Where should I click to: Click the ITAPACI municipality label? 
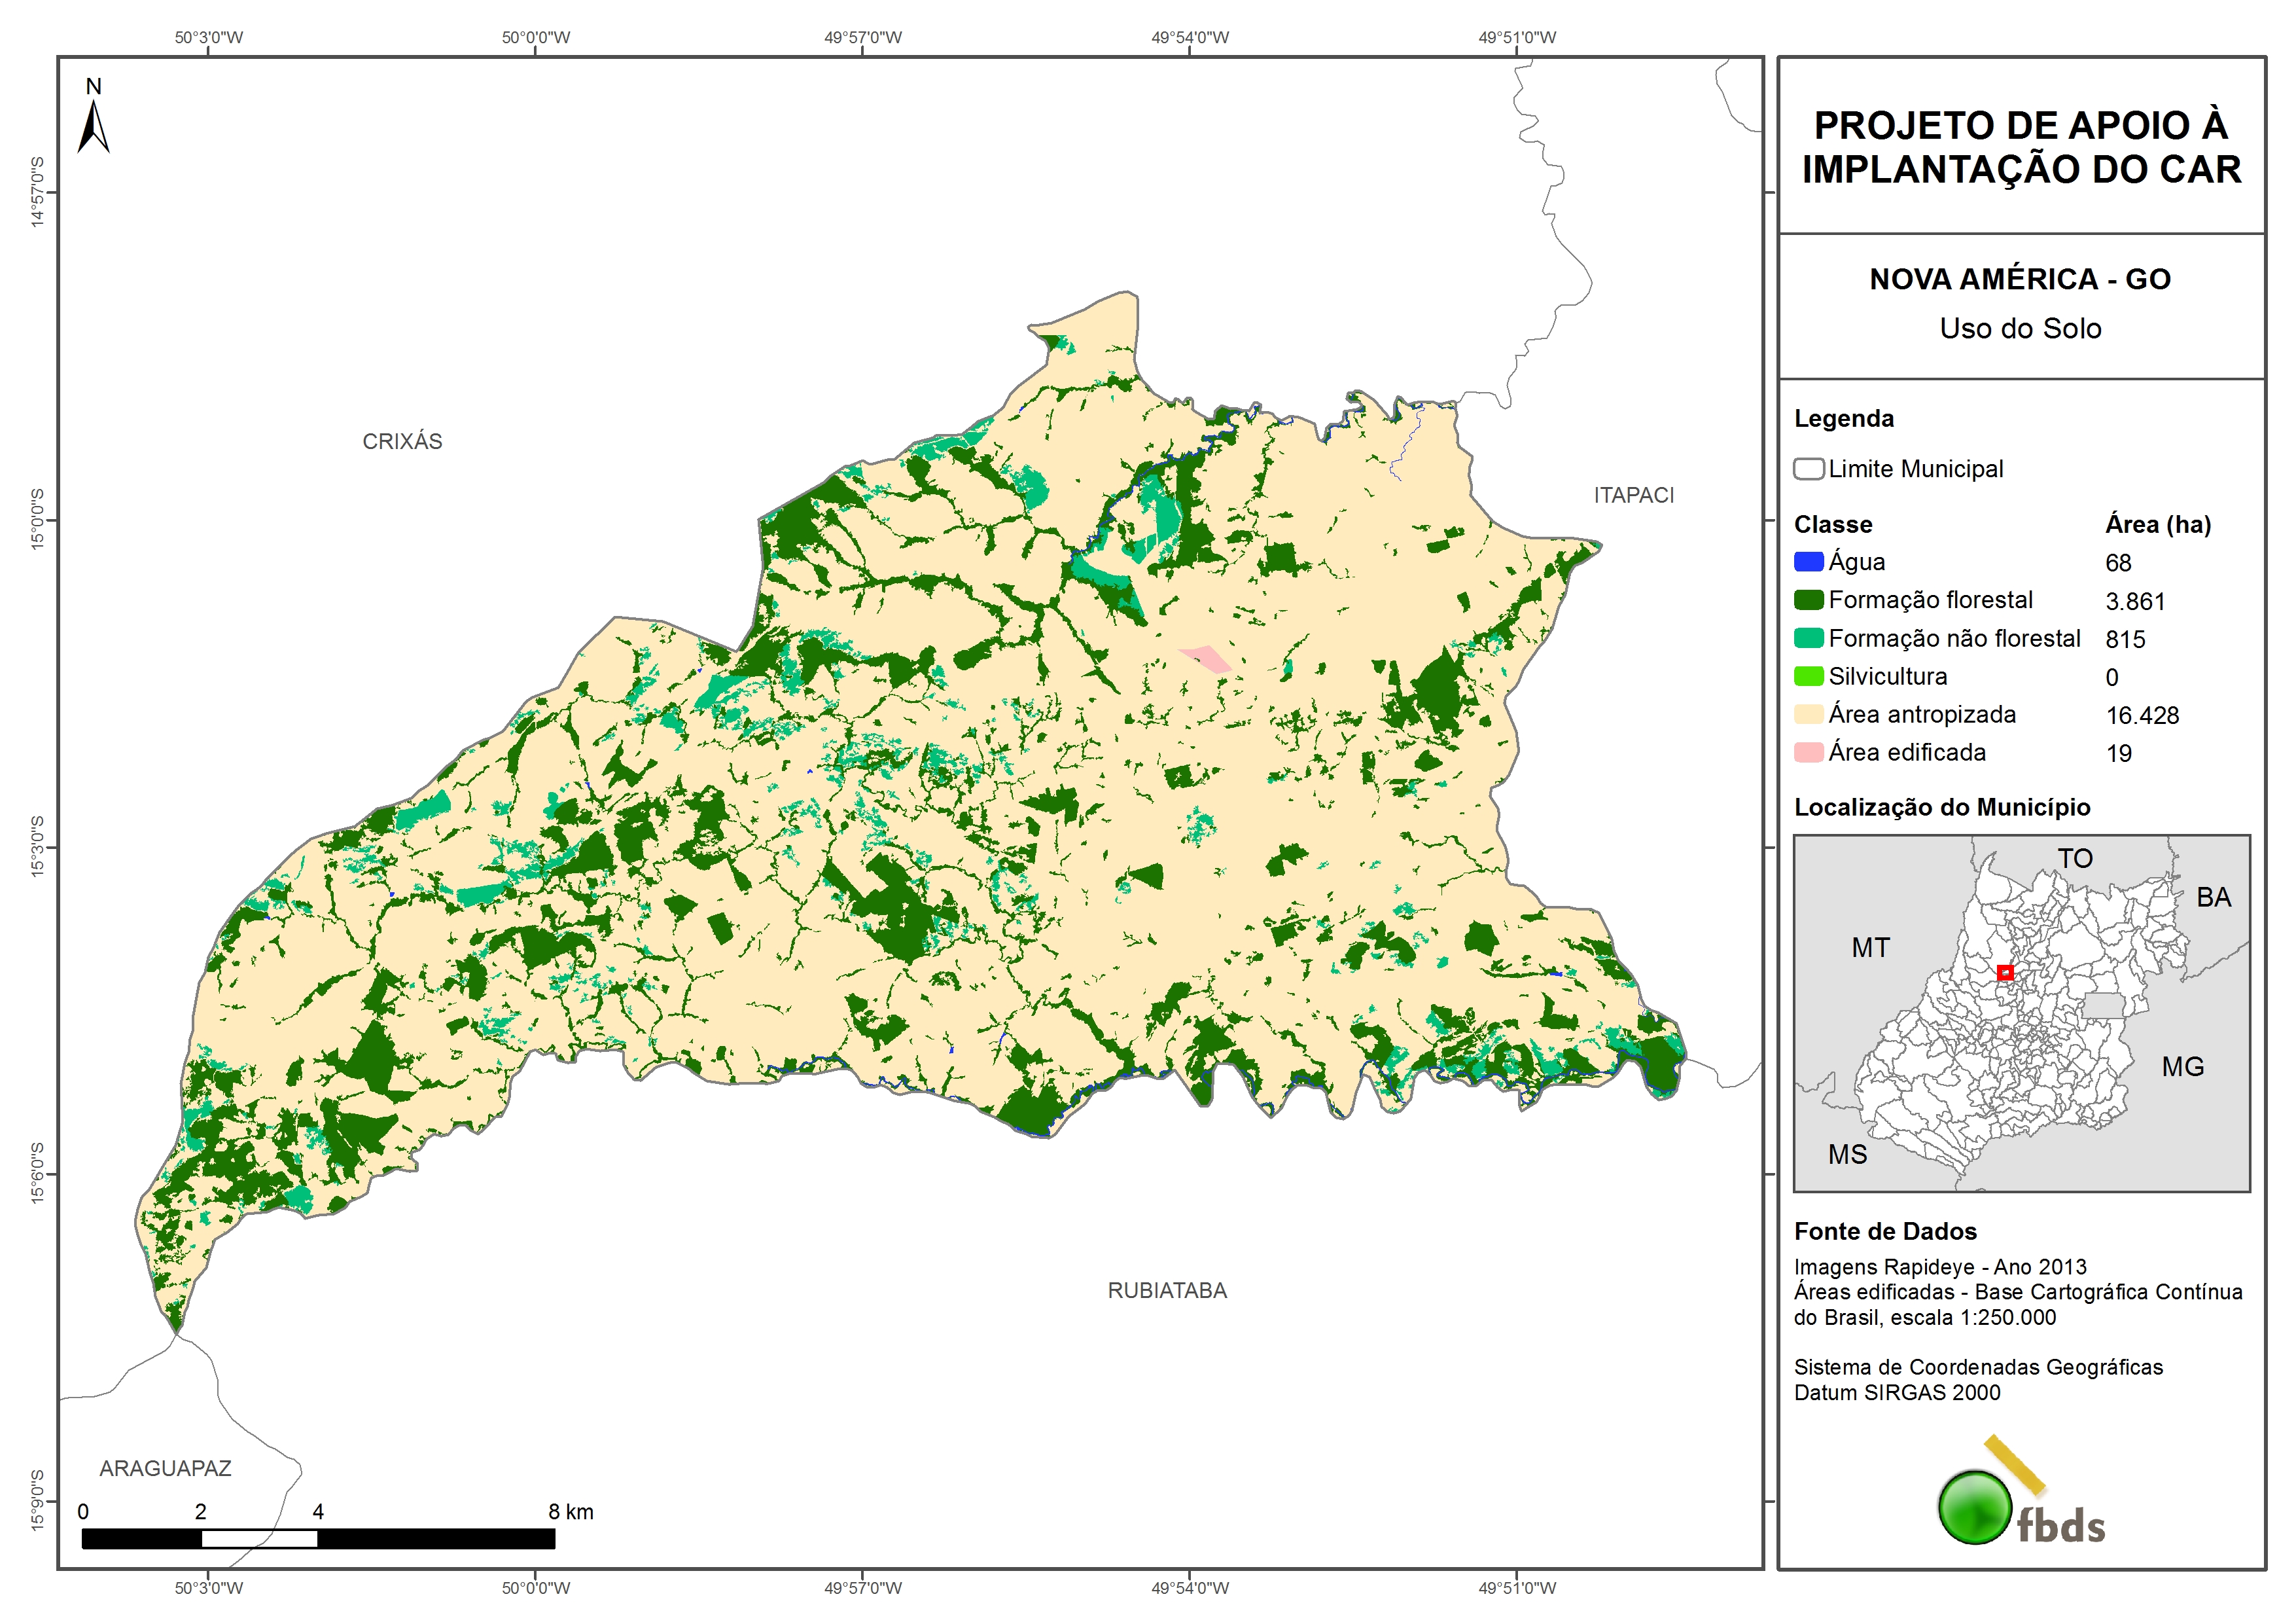[x=1633, y=496]
